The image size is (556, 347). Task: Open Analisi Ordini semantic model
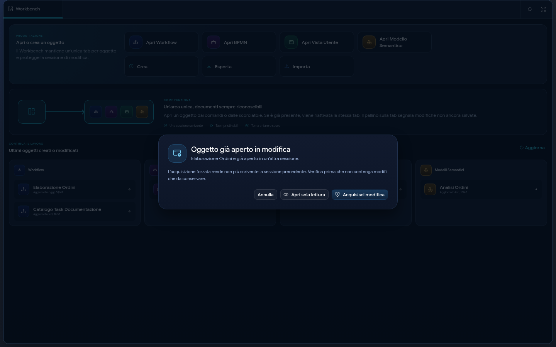click(x=481, y=189)
